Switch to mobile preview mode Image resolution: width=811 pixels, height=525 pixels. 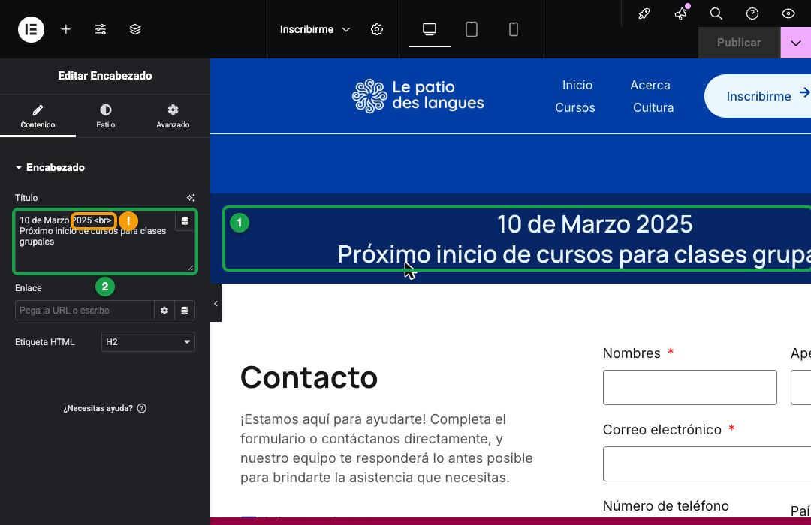click(513, 29)
